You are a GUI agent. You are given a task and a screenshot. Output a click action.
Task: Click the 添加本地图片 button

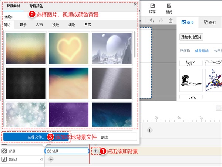(x=191, y=37)
